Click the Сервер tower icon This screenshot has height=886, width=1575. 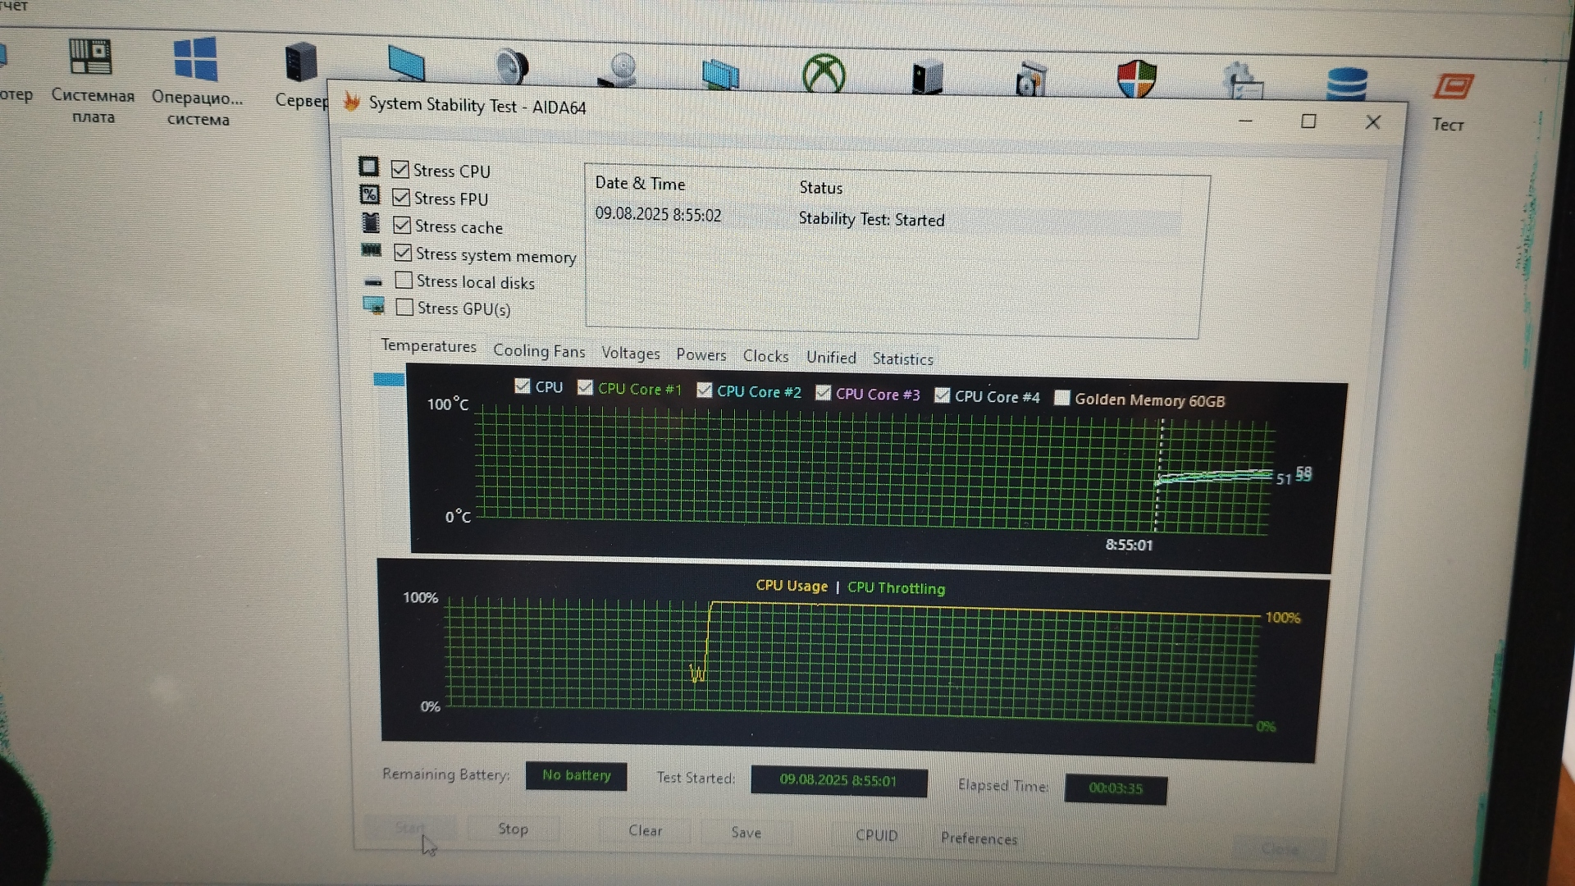pyautogui.click(x=300, y=64)
